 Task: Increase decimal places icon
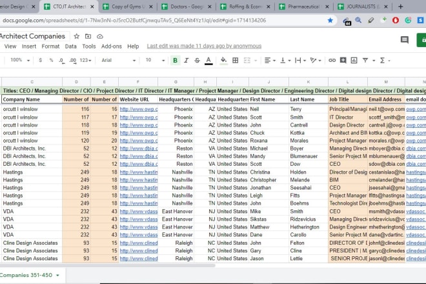point(73,60)
